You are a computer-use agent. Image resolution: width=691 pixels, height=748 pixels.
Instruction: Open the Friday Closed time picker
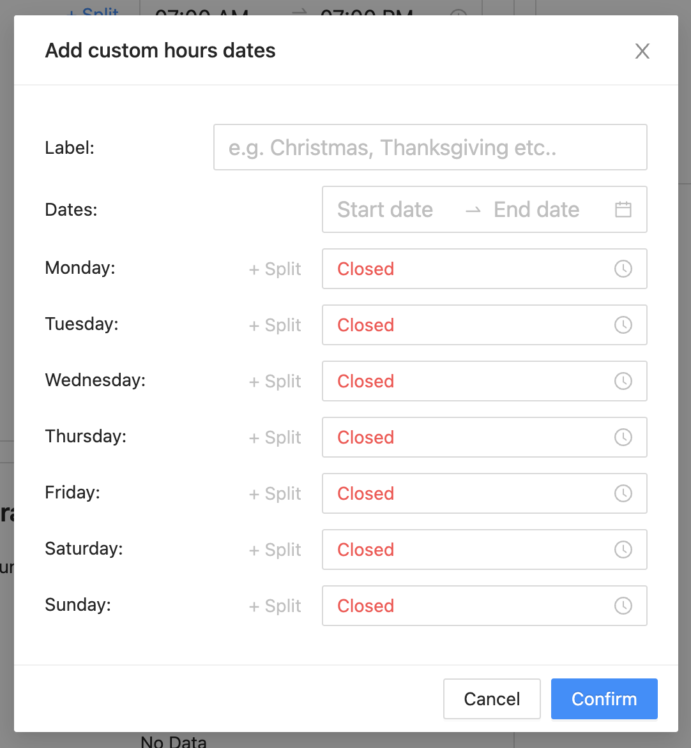point(484,493)
